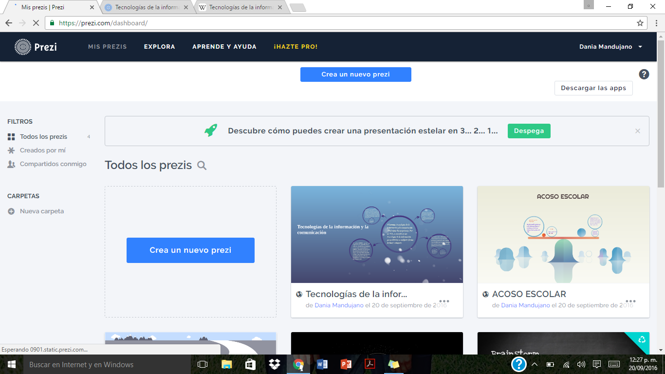Viewport: 665px width, 374px height.
Task: Switch to second Tecnologías de la información tab
Action: (147, 7)
